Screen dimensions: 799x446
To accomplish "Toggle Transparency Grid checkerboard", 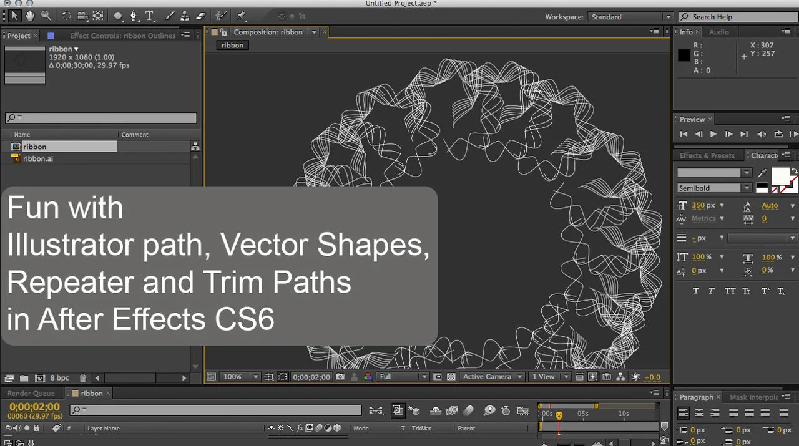I will 451,377.
